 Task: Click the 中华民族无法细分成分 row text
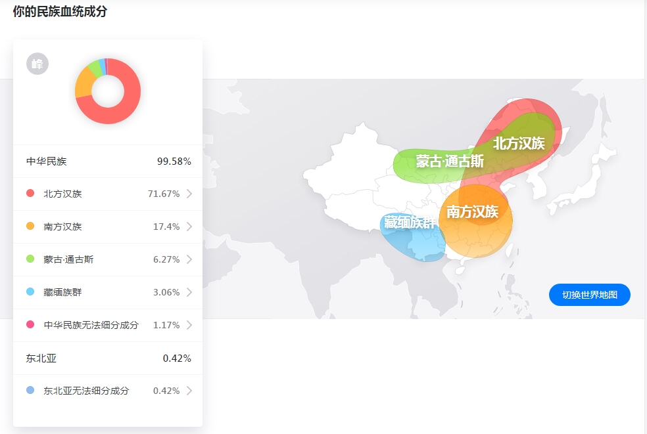[91, 325]
